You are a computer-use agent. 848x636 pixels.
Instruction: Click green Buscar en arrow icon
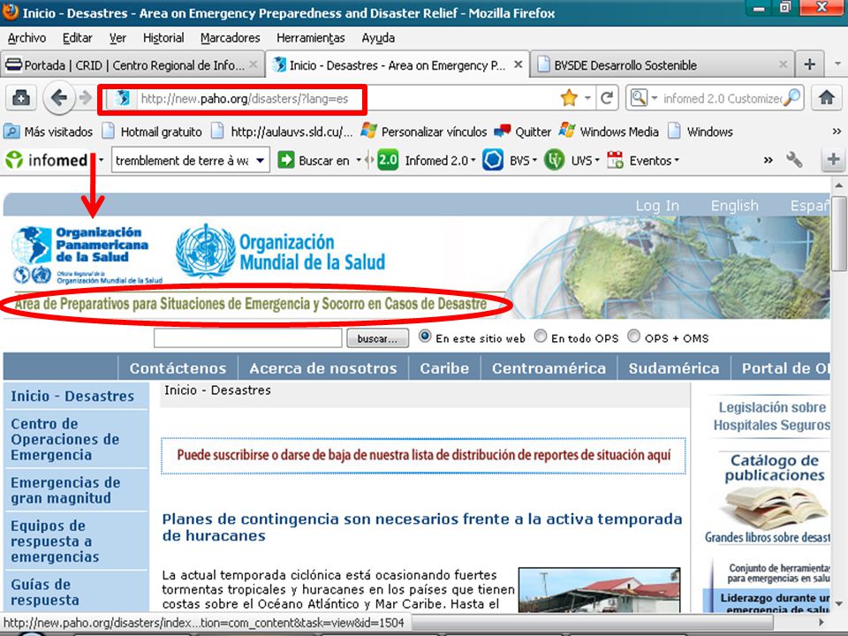pyautogui.click(x=286, y=160)
